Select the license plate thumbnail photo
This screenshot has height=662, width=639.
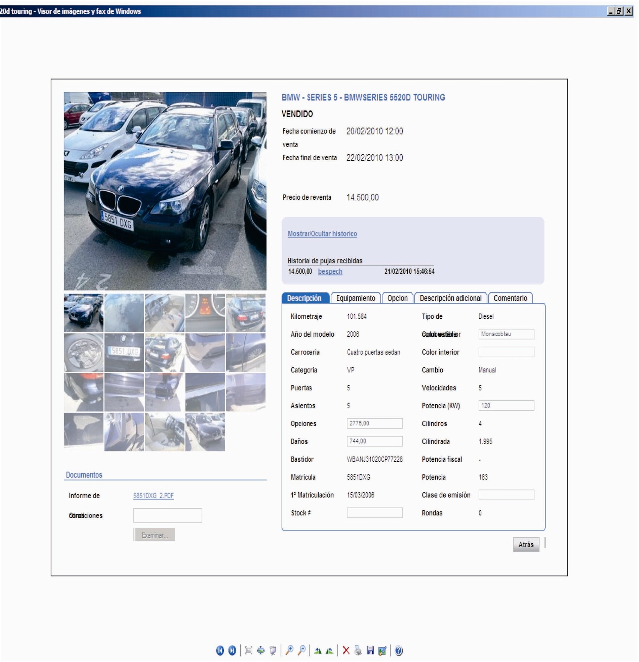point(124,352)
